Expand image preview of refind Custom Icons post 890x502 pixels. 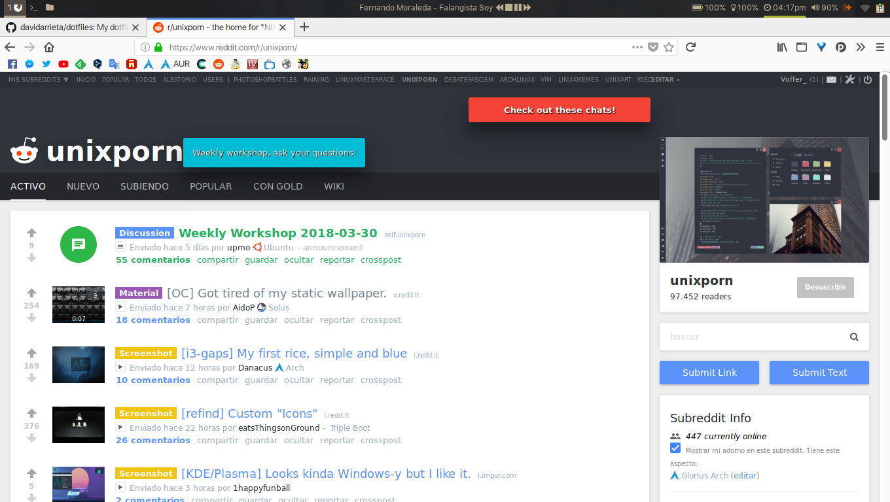coord(120,427)
